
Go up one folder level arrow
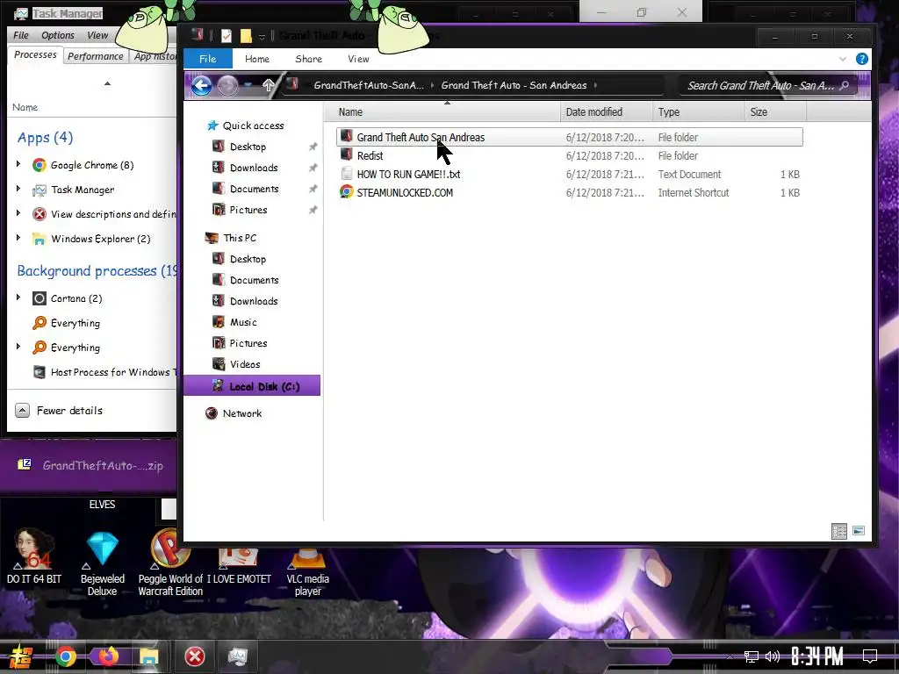click(x=269, y=85)
